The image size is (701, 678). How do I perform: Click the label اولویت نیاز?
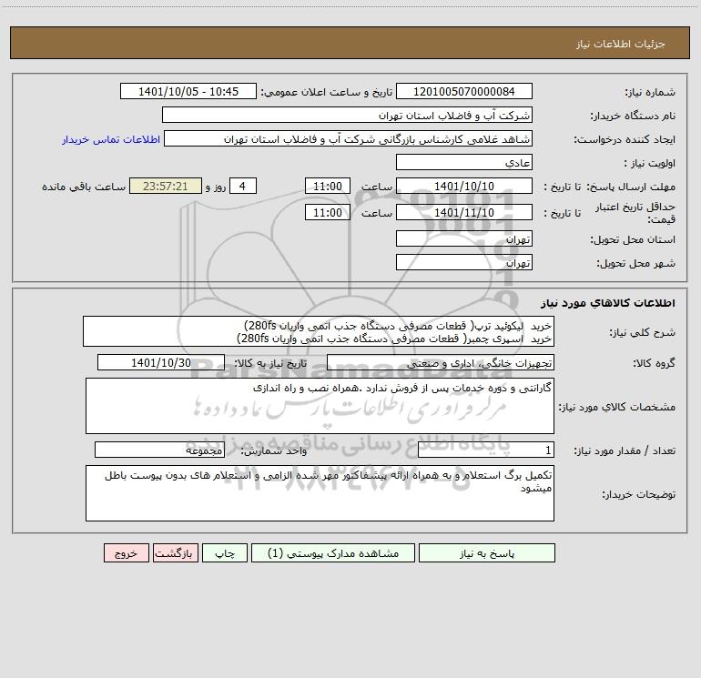pos(650,164)
